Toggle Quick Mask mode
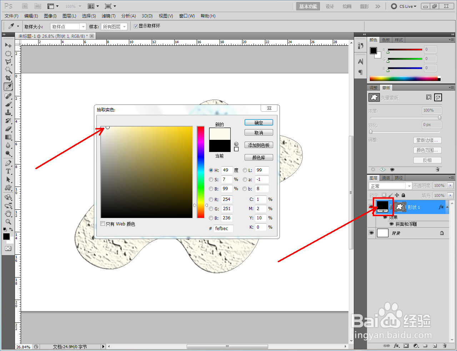 (x=8, y=248)
